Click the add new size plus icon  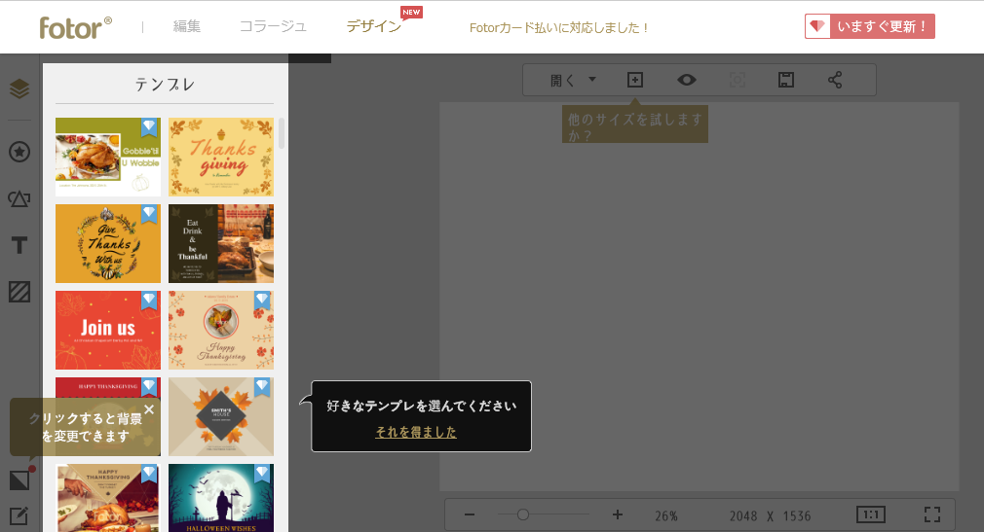[x=635, y=80]
